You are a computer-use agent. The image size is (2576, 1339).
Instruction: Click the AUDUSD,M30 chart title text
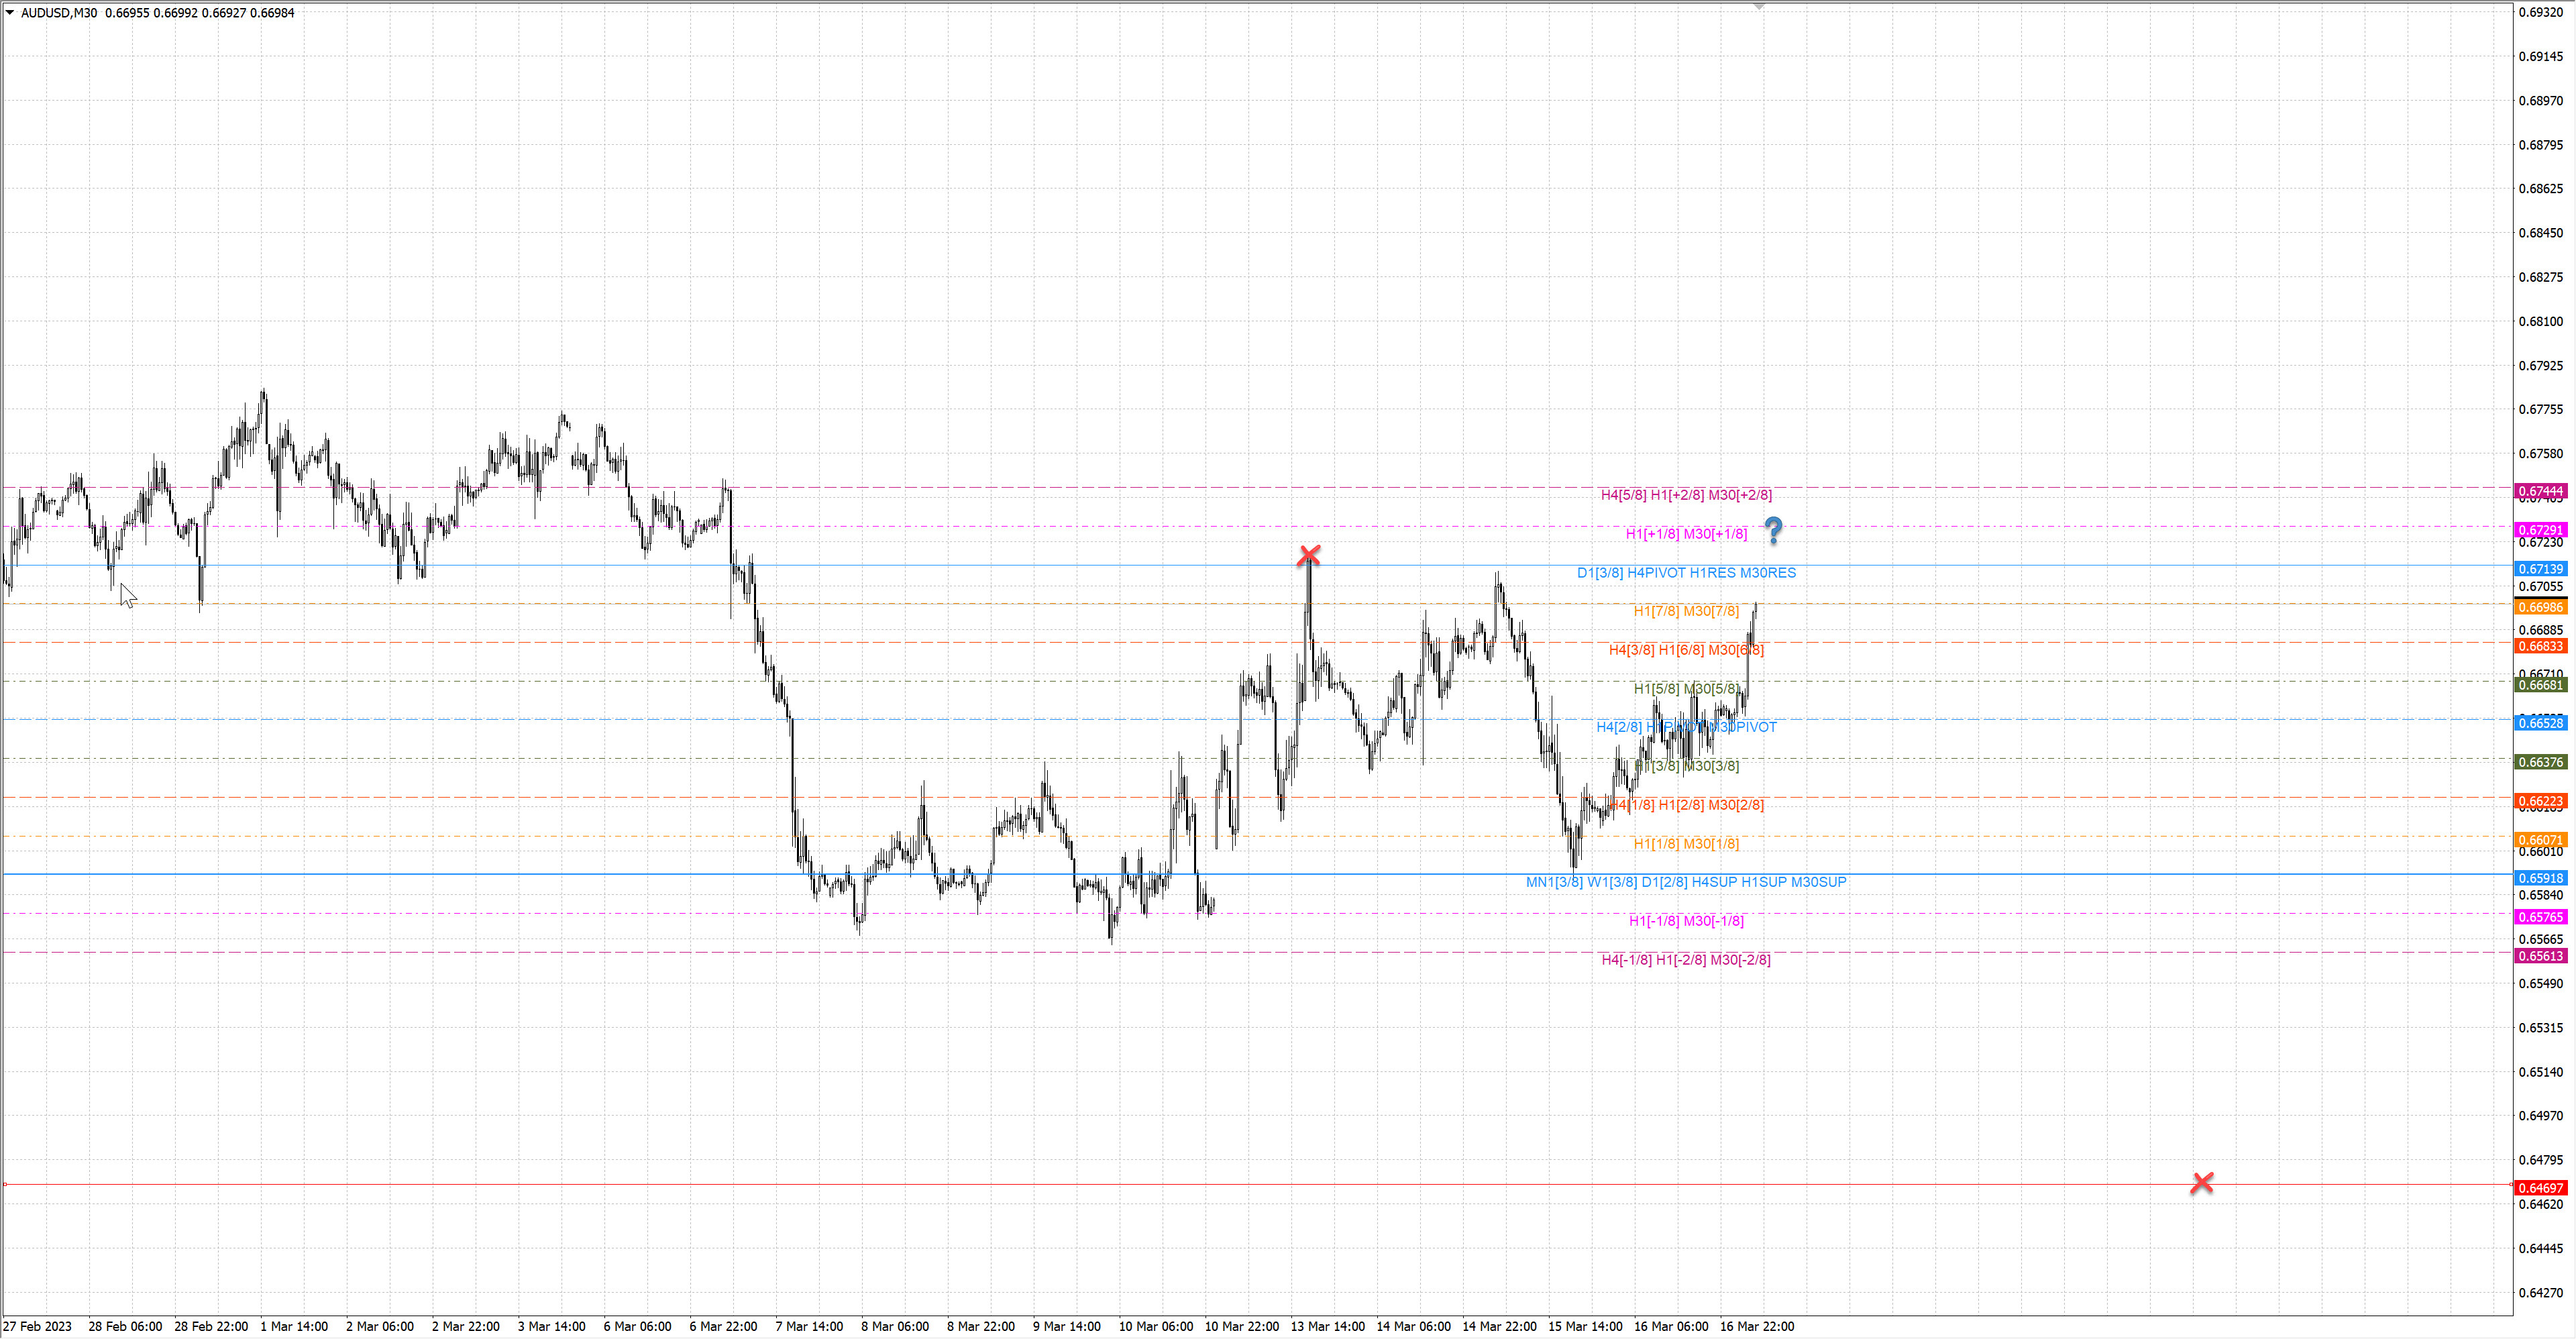(59, 13)
